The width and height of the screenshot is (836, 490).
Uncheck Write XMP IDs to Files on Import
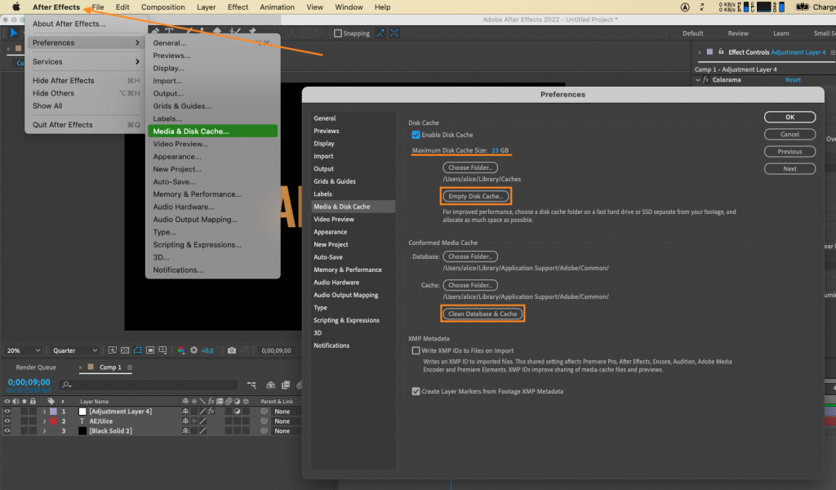click(x=416, y=350)
